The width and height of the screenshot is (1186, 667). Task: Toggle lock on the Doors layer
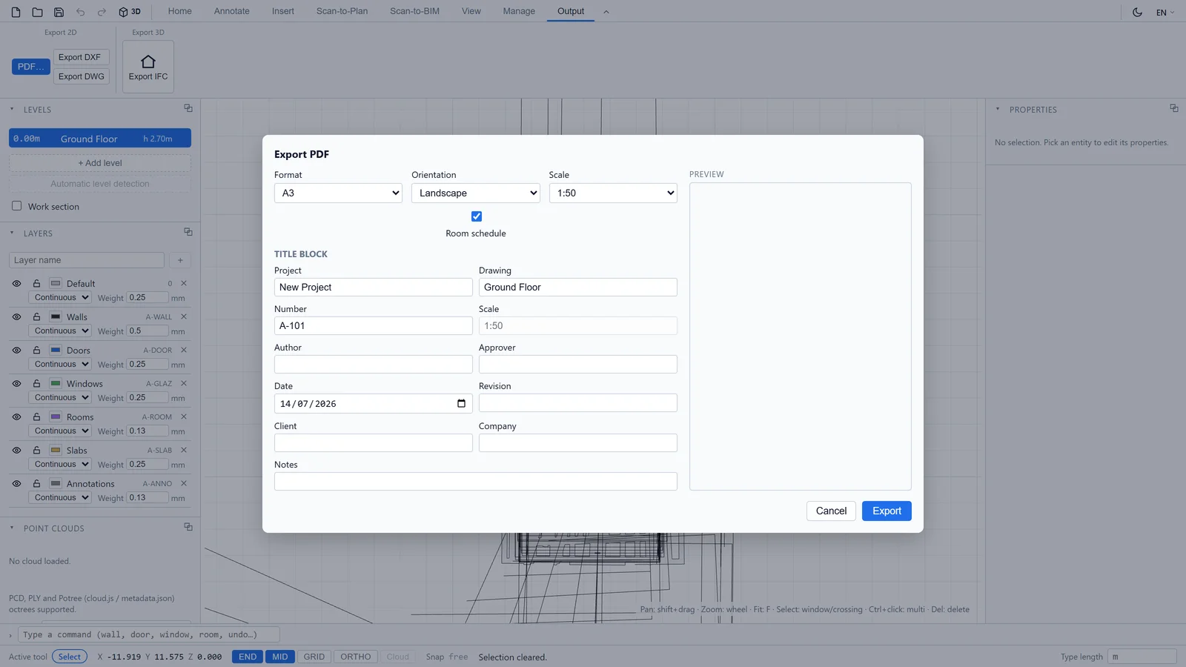[x=36, y=350]
